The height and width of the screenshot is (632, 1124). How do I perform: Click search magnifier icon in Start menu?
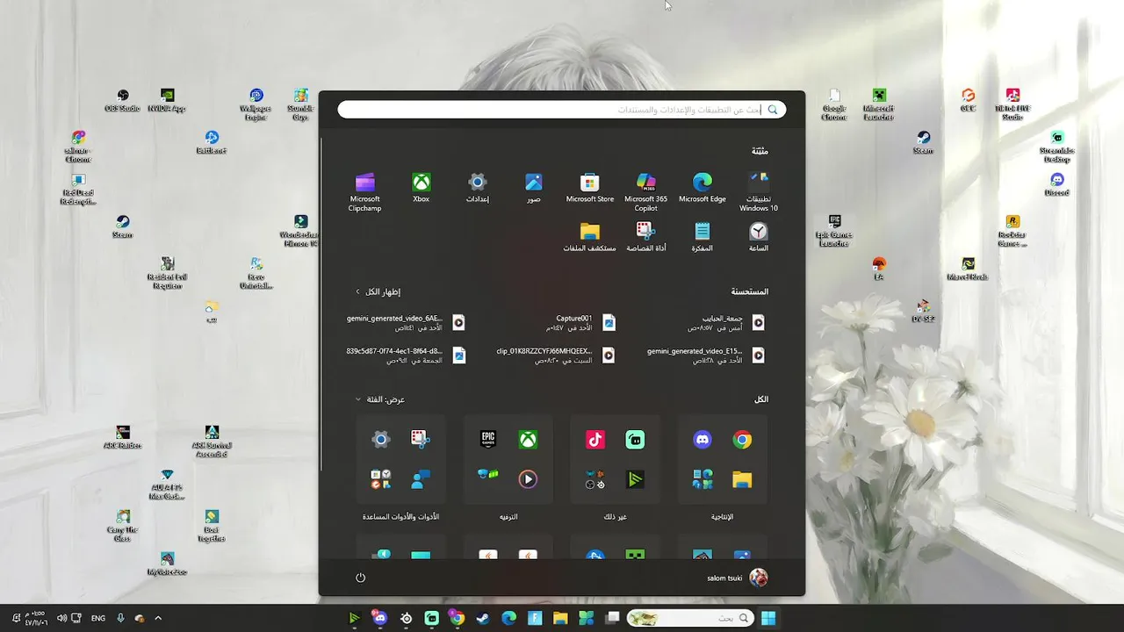coord(773,110)
